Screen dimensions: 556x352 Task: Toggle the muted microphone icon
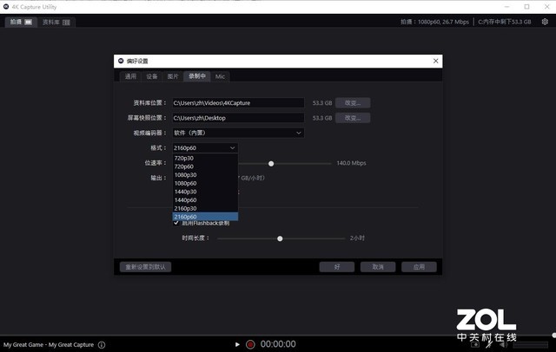coord(489,344)
